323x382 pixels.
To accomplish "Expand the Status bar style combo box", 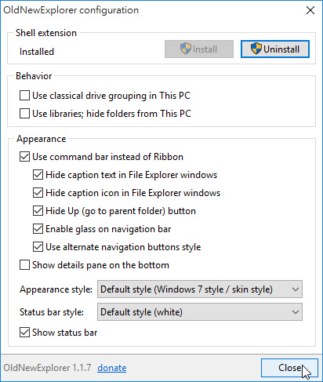I will [200, 312].
